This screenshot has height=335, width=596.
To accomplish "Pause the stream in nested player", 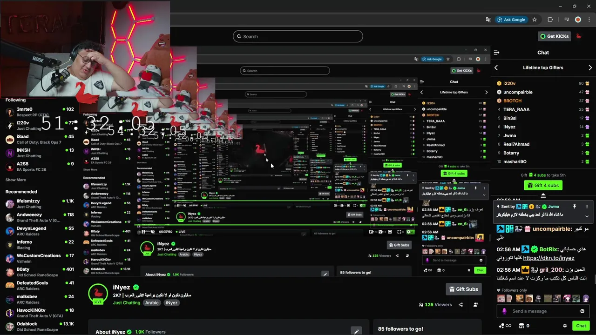I will coord(143,232).
